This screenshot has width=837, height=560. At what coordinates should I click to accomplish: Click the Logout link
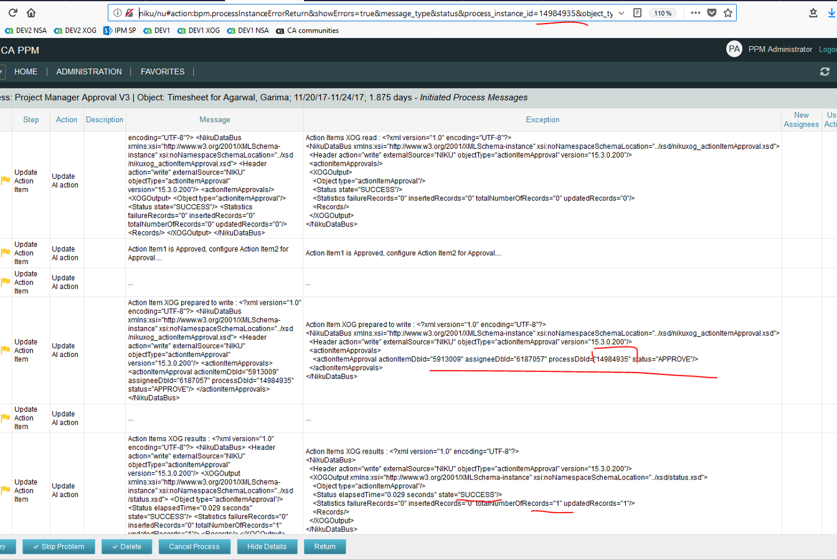(828, 49)
